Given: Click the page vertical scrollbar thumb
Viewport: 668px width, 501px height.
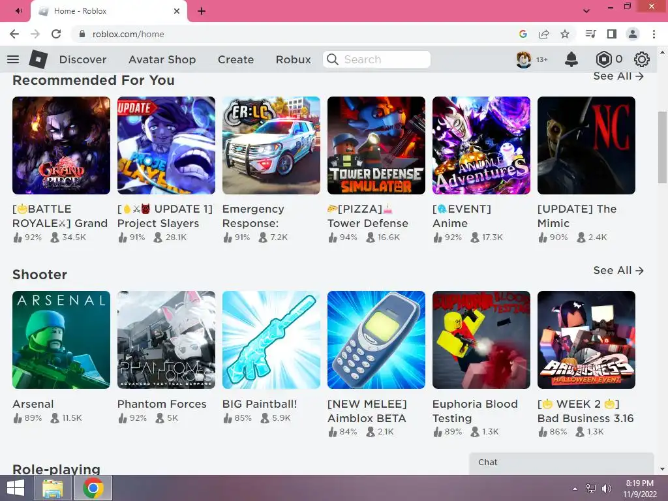Looking at the screenshot, I should tap(662, 147).
